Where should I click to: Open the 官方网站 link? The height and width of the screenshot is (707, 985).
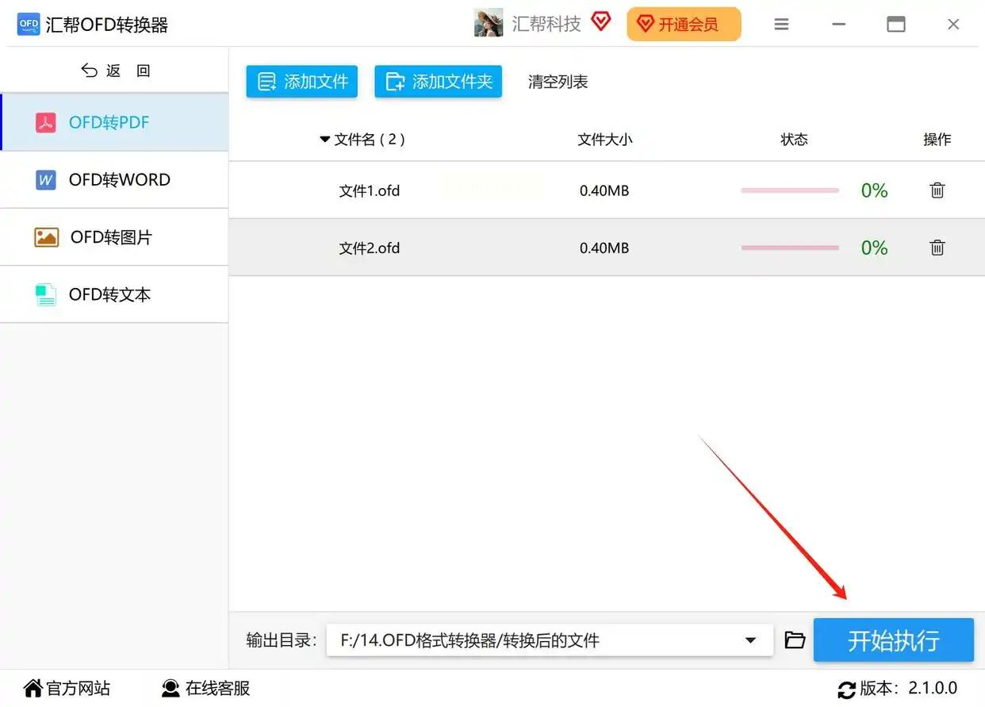tap(67, 688)
